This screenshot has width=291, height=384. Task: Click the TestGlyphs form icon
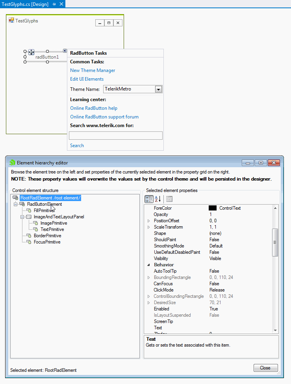11,20
